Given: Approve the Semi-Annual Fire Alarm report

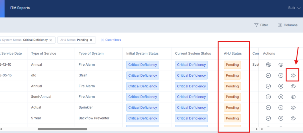Looking at the screenshot, I should coord(268,97).
